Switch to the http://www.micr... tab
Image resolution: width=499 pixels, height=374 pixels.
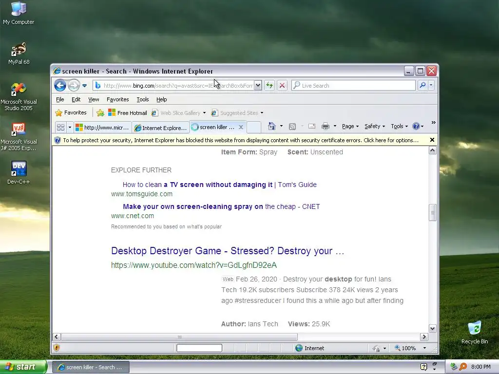click(x=102, y=128)
